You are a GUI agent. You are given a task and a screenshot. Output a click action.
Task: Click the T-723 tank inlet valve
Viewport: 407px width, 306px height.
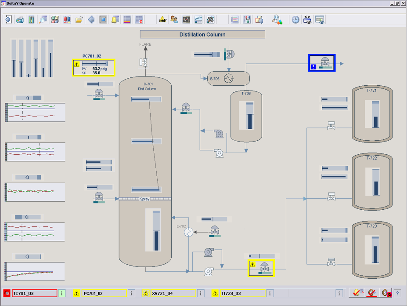point(331,262)
